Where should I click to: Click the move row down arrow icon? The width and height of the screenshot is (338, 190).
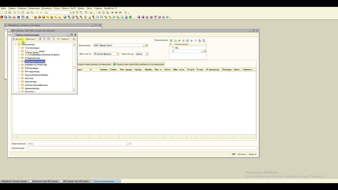196,40
